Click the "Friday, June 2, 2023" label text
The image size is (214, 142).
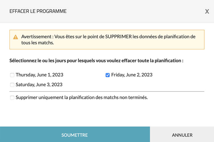(132, 75)
